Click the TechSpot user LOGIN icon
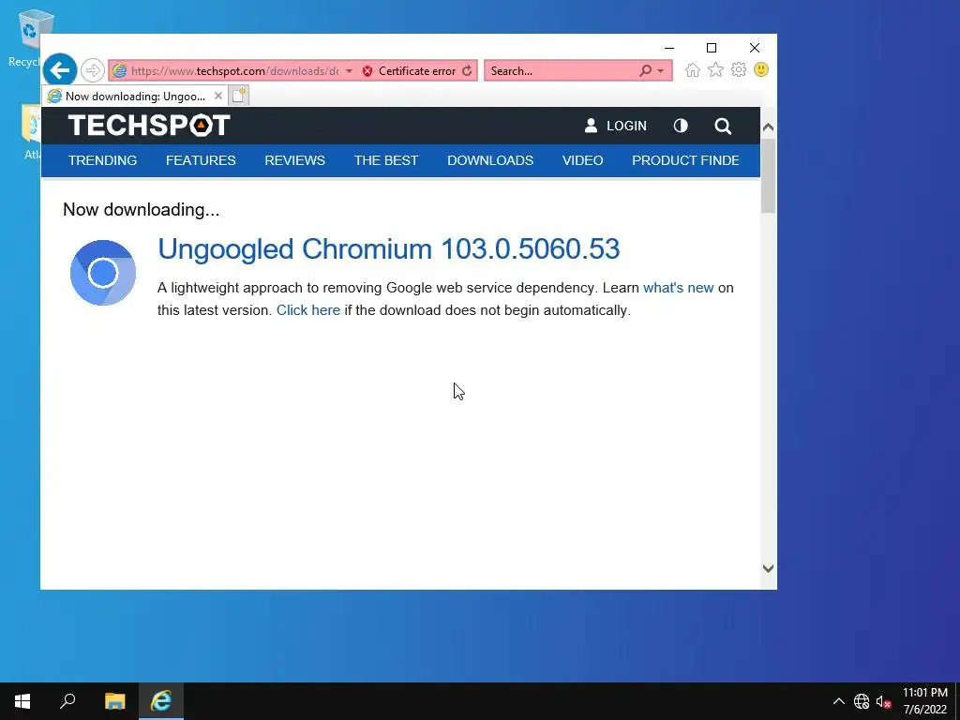The width and height of the screenshot is (960, 720). click(591, 126)
